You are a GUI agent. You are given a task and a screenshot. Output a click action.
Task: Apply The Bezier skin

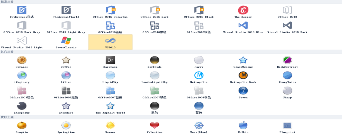click(243, 10)
